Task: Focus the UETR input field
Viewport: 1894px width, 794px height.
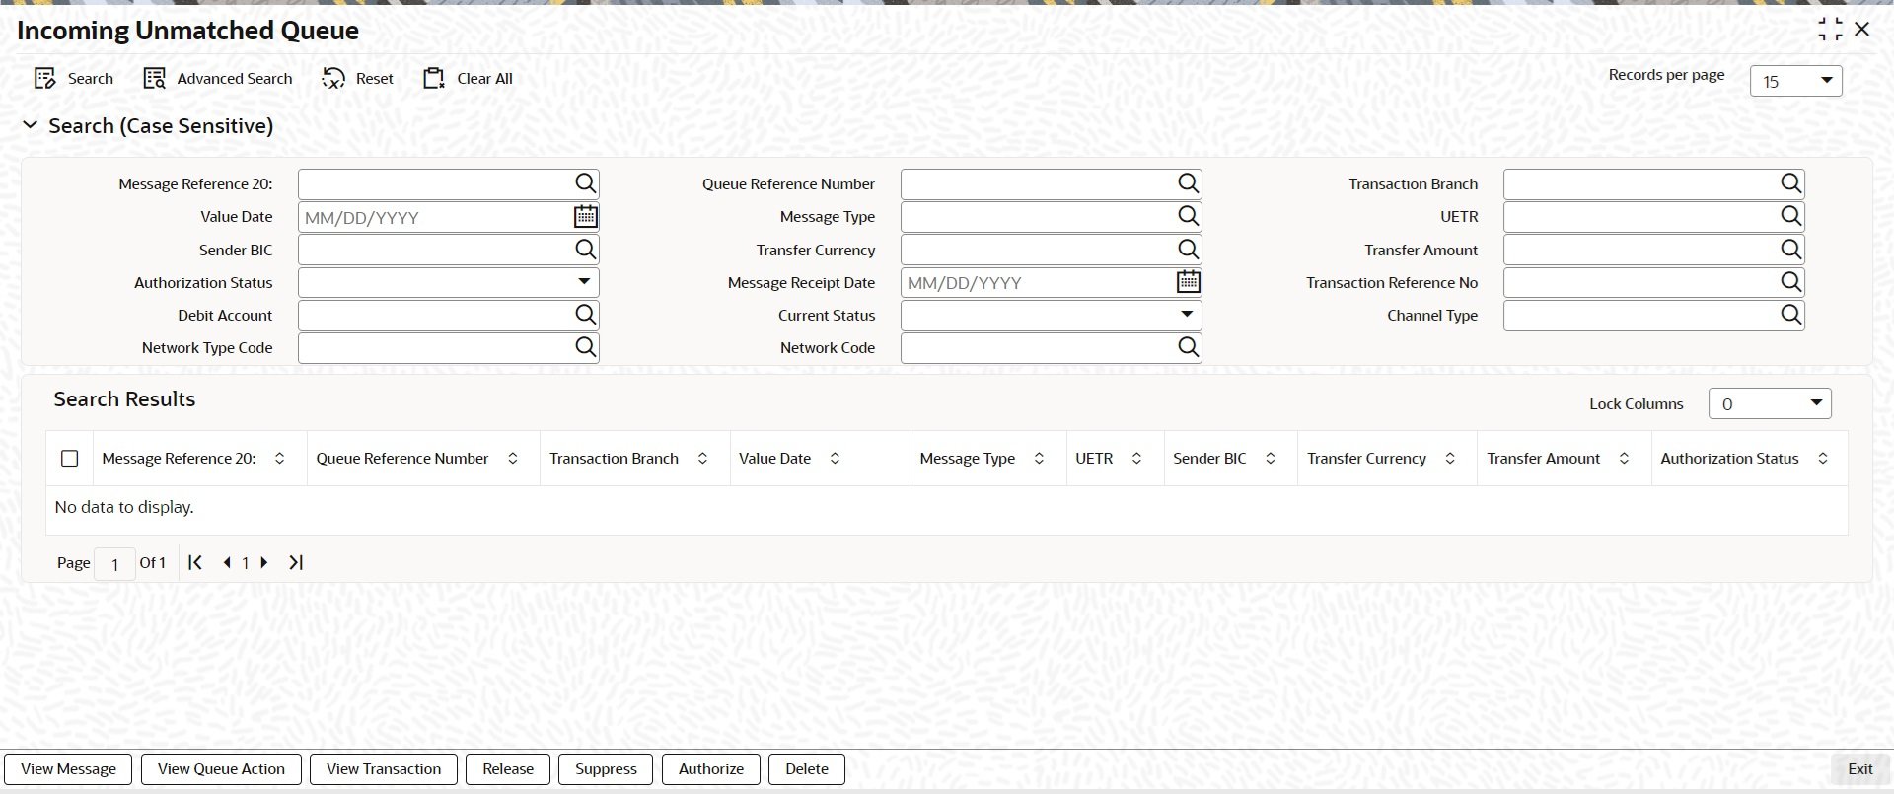Action: [1640, 216]
